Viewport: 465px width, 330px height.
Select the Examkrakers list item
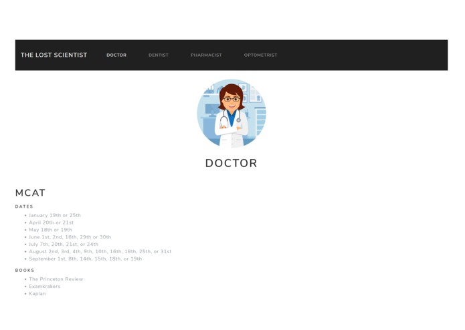click(x=44, y=287)
